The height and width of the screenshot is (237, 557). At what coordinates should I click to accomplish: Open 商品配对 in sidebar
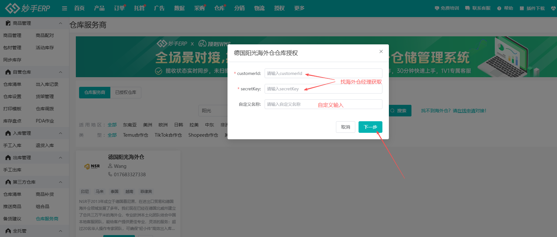click(45, 35)
